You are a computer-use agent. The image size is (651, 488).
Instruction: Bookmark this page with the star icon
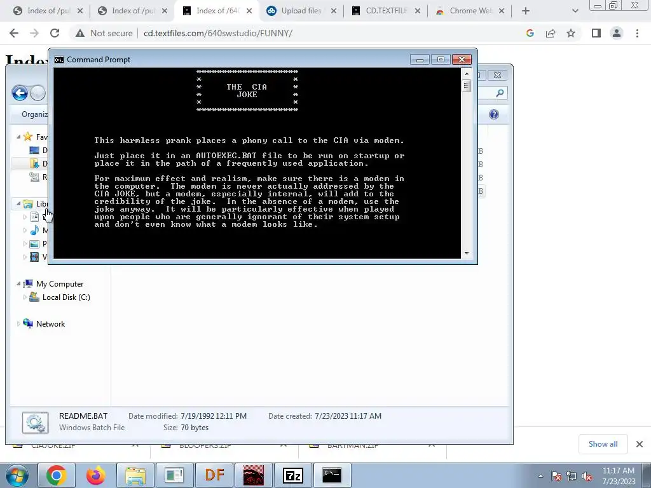(571, 33)
